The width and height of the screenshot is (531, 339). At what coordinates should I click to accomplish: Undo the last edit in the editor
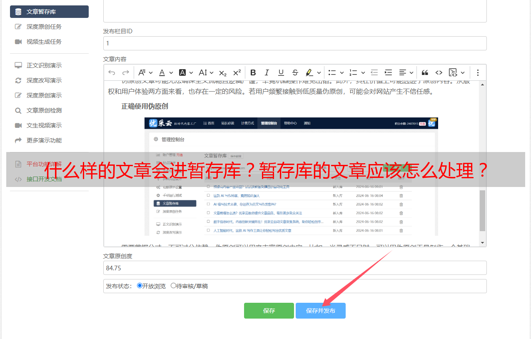tap(112, 72)
